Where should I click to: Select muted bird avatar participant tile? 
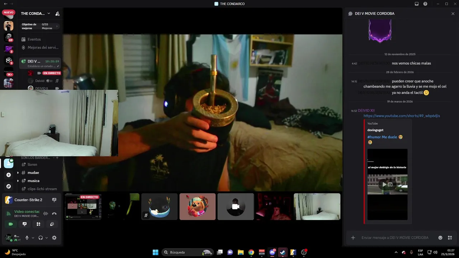(x=160, y=207)
